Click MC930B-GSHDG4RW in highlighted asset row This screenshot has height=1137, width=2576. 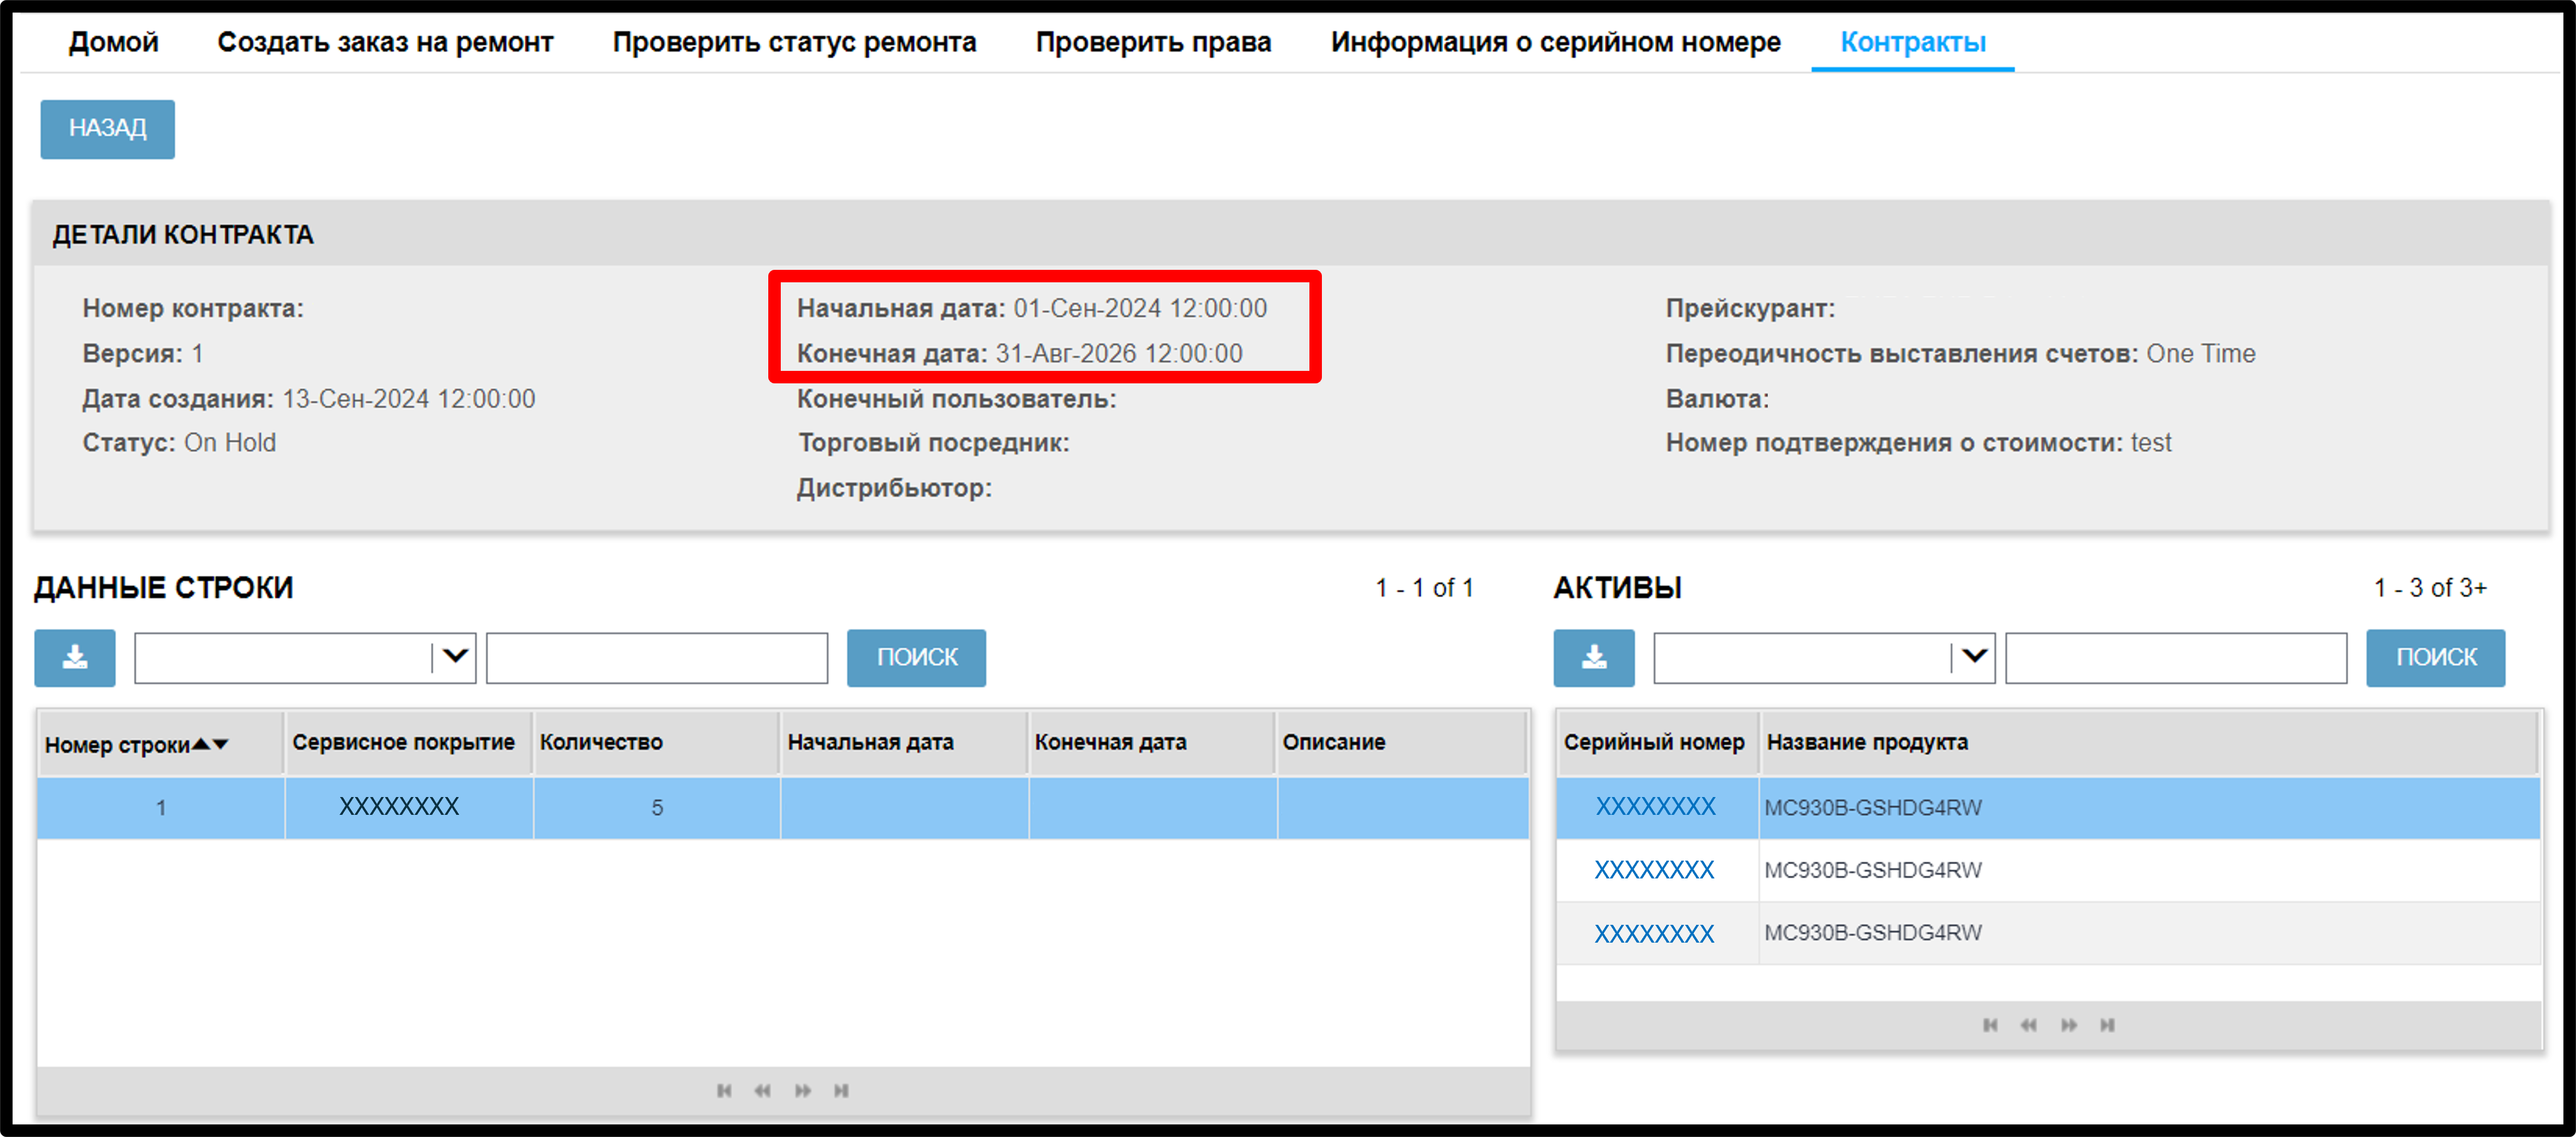click(x=1872, y=807)
